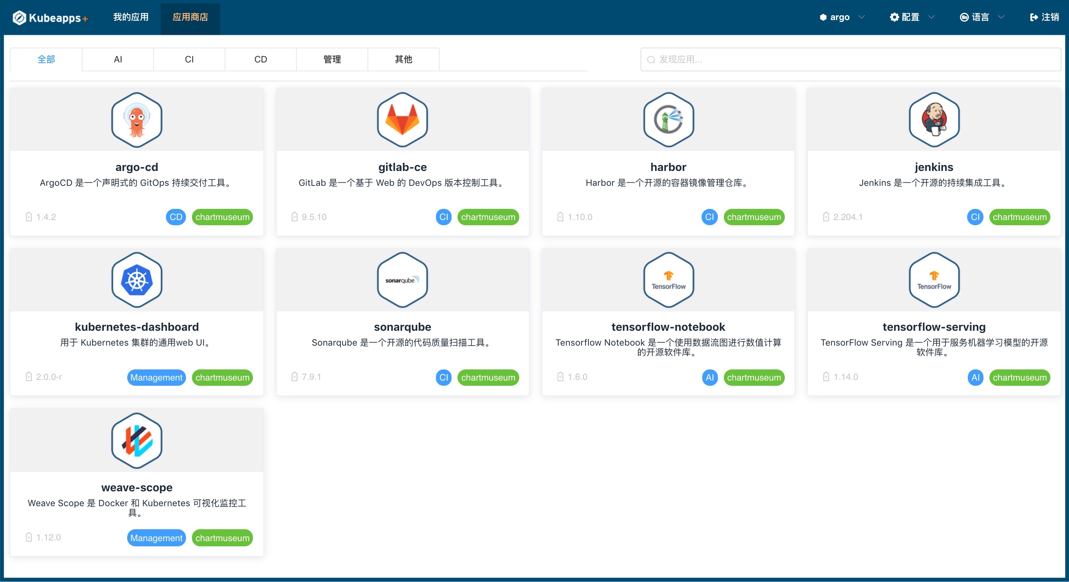Click the argo-cd octopus icon
The height and width of the screenshot is (582, 1069).
(x=137, y=119)
